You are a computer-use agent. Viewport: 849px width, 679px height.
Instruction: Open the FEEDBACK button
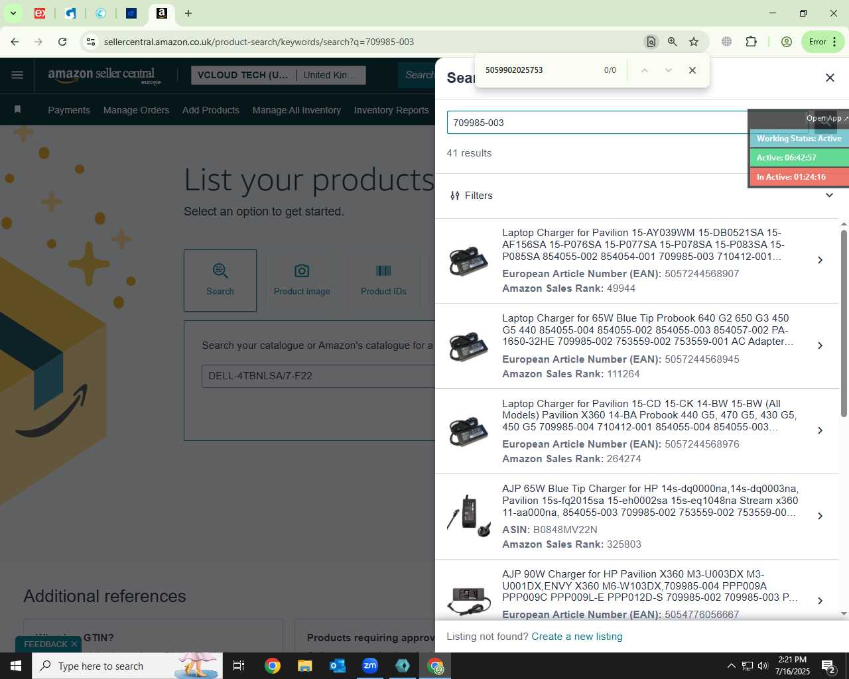pos(45,645)
